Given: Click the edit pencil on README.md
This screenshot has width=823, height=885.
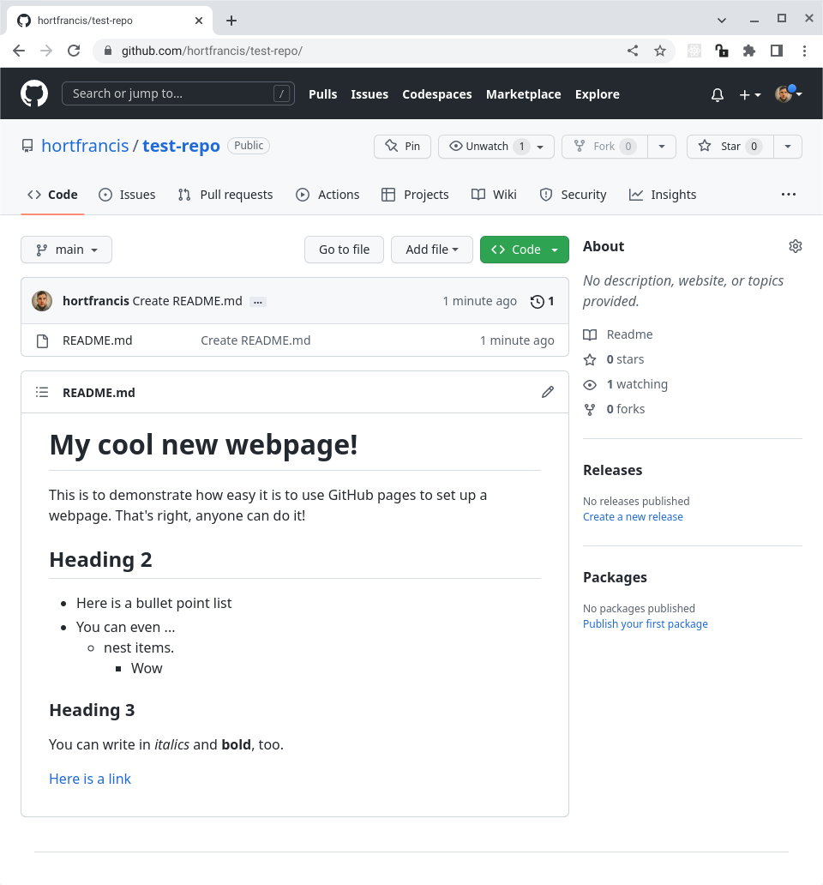Looking at the screenshot, I should coord(548,392).
